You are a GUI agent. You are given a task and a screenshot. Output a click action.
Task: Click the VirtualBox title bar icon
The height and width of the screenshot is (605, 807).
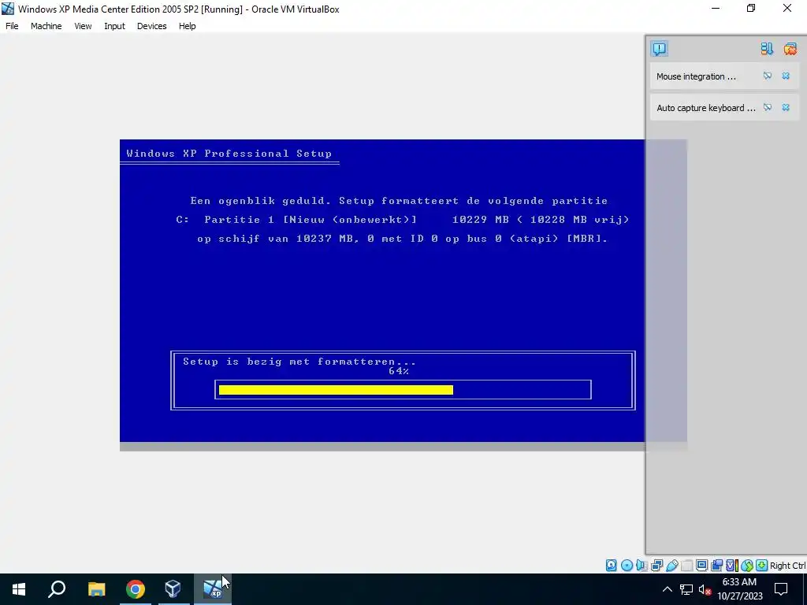point(8,9)
